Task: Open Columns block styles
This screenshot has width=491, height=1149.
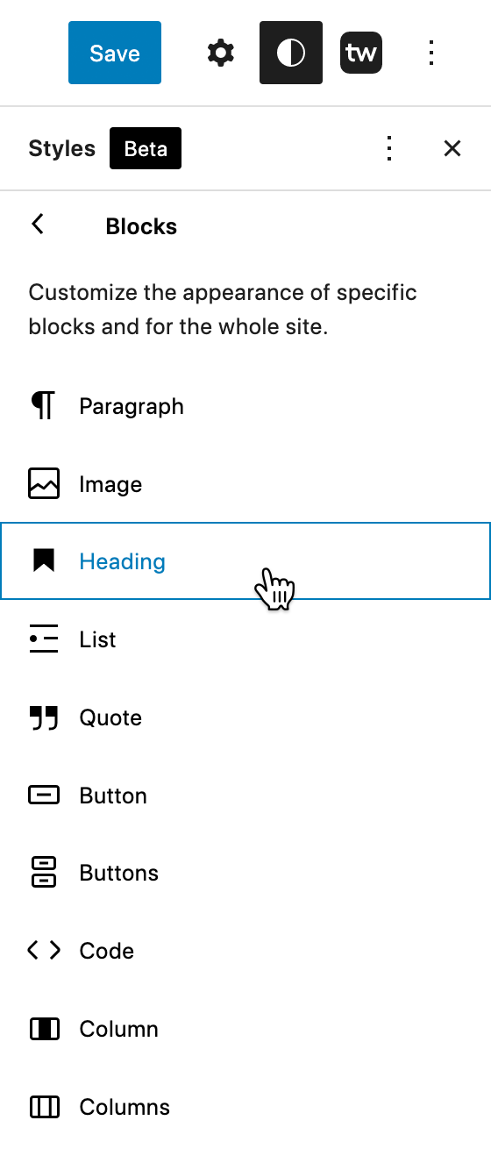Action: click(x=245, y=1107)
